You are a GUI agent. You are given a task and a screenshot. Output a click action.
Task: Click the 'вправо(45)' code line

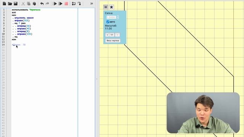[24, 29]
